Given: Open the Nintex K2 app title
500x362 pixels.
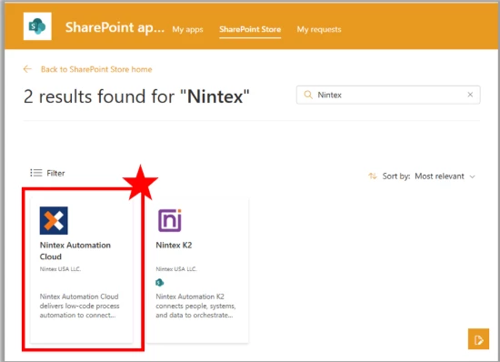Looking at the screenshot, I should coord(174,245).
